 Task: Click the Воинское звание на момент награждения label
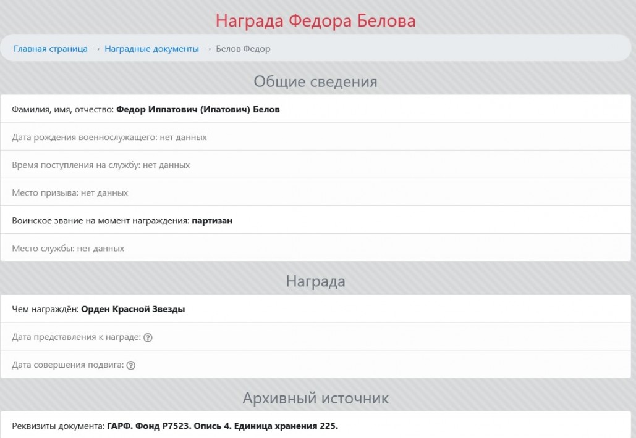(x=100, y=220)
